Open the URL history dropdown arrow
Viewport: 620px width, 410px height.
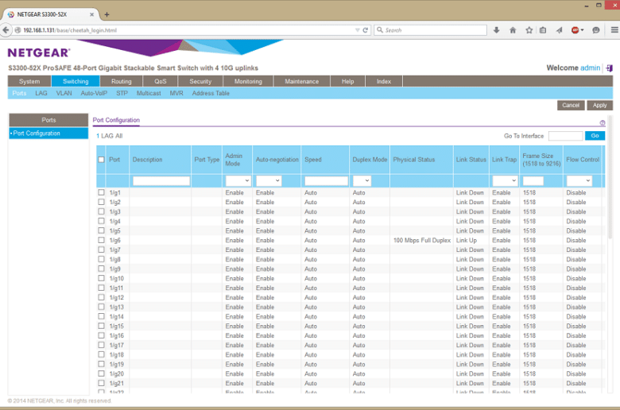pyautogui.click(x=358, y=30)
